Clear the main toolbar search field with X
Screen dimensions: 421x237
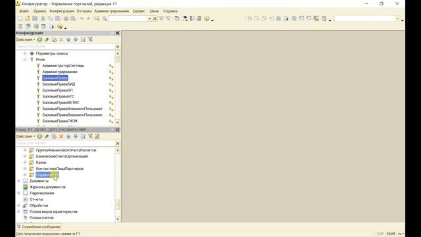pos(155,18)
